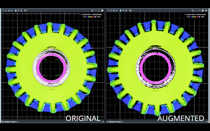Viewport: 210px width, 131px height.
Task: Click the center/target tool in right viewer
Action: [x=126, y=10]
